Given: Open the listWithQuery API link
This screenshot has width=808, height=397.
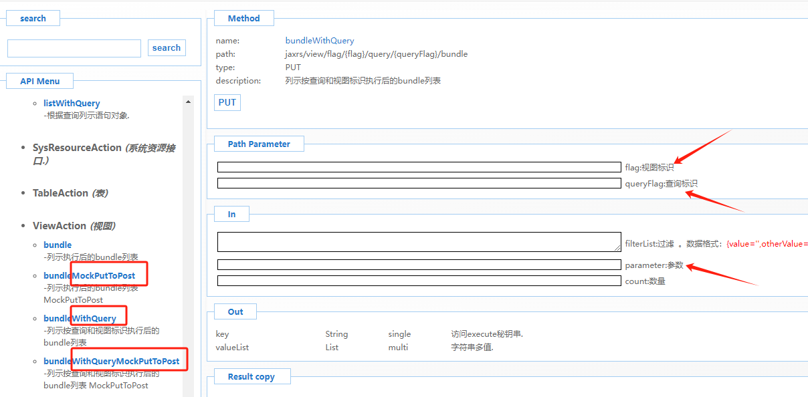Looking at the screenshot, I should pos(72,103).
